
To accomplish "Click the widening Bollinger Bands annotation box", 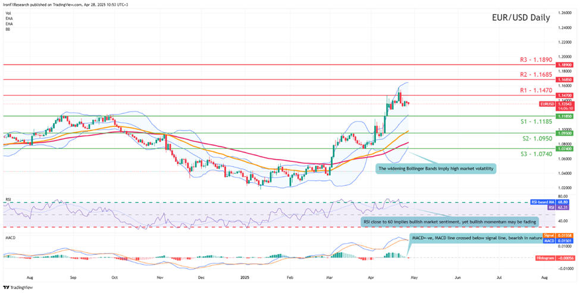I will coord(437,168).
